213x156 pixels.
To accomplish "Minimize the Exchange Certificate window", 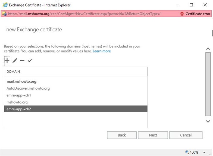I will [x=178, y=5].
